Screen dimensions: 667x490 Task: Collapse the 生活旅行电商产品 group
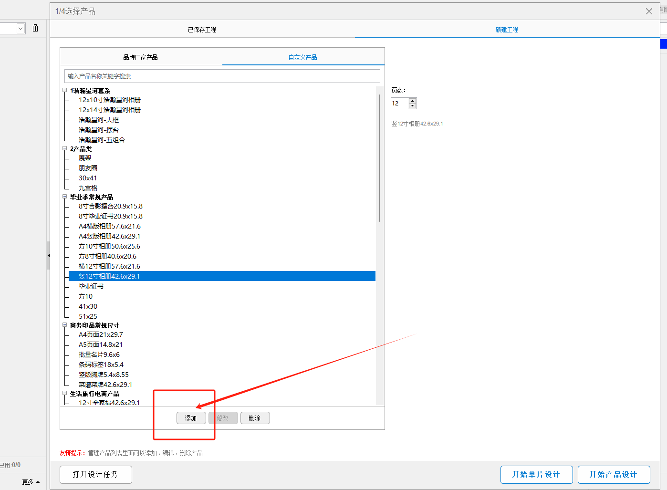pyautogui.click(x=64, y=393)
